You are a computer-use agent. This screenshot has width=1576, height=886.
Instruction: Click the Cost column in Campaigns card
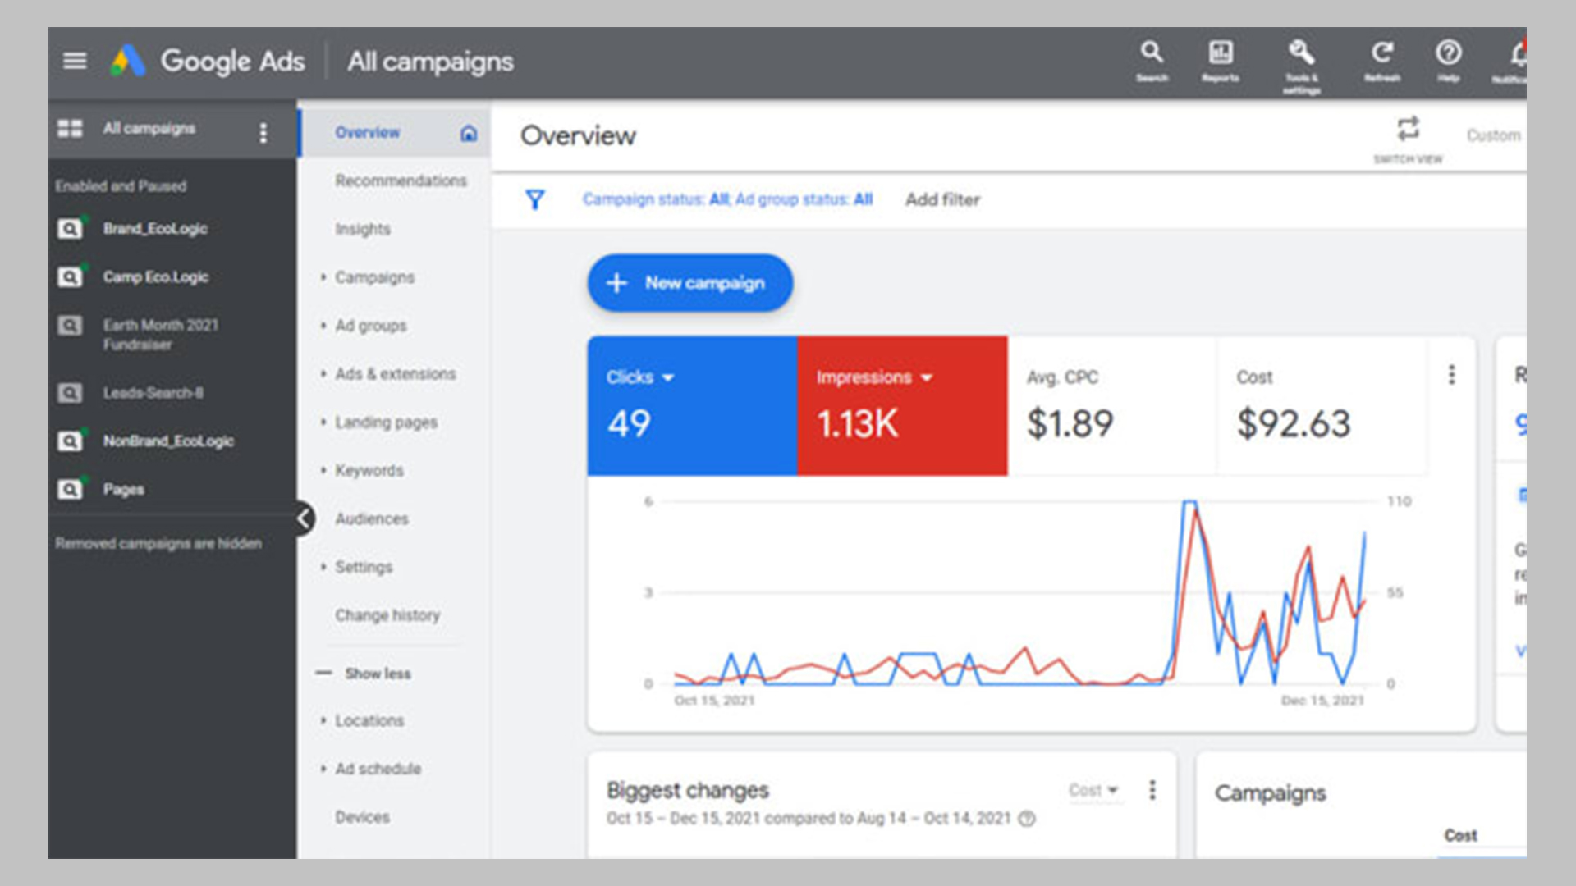[x=1460, y=835]
